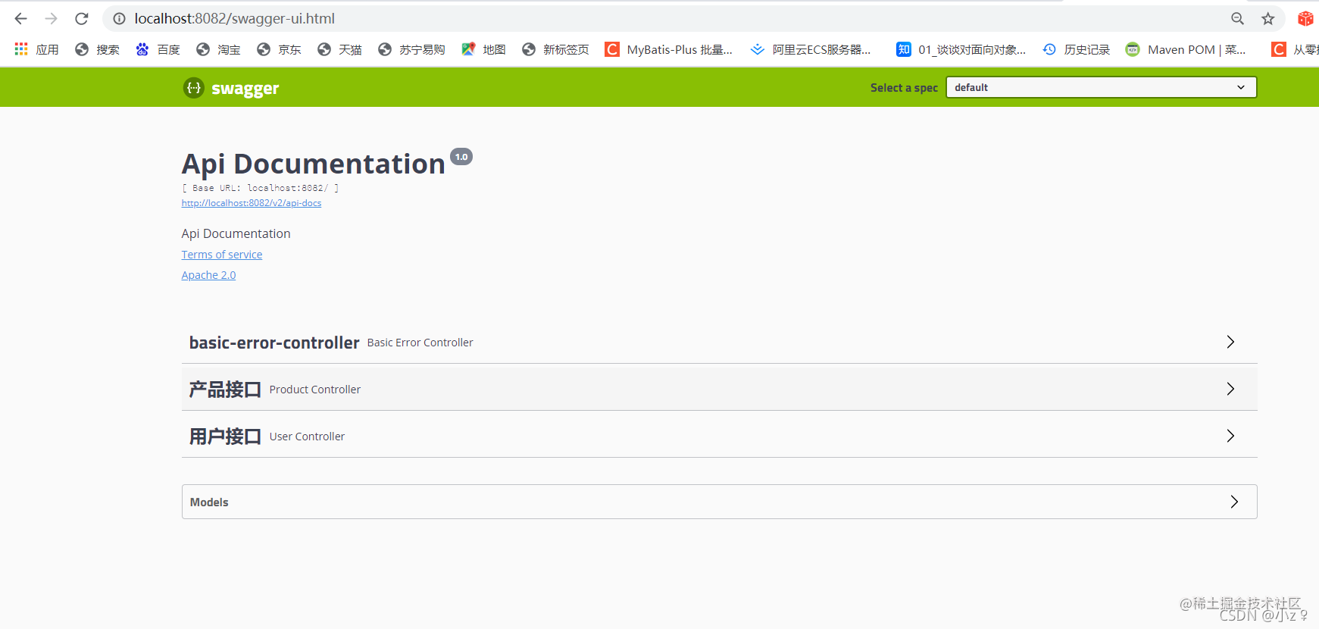
Task: Open the 百度 bookmark
Action: [158, 49]
